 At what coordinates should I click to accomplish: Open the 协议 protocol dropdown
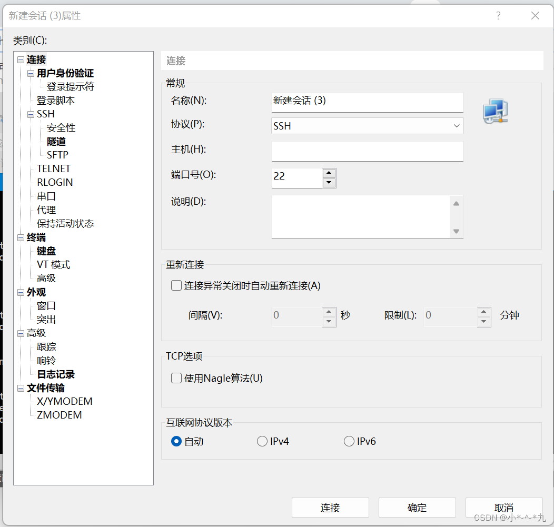pos(458,126)
